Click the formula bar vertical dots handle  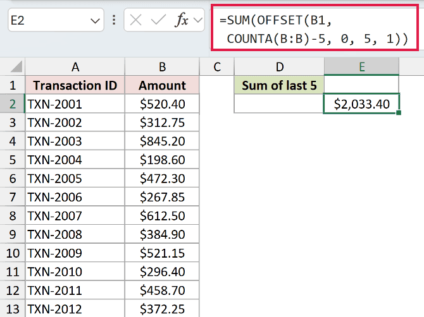114,20
